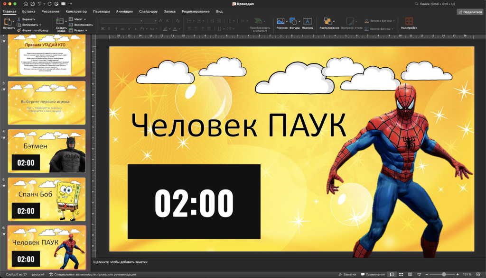Click zoom out minus button
486x278 pixels.
(x=427, y=274)
